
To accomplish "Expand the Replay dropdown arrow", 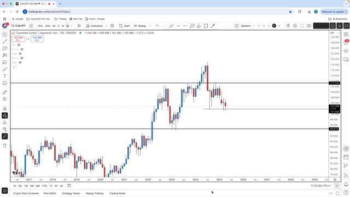I will coord(150,26).
